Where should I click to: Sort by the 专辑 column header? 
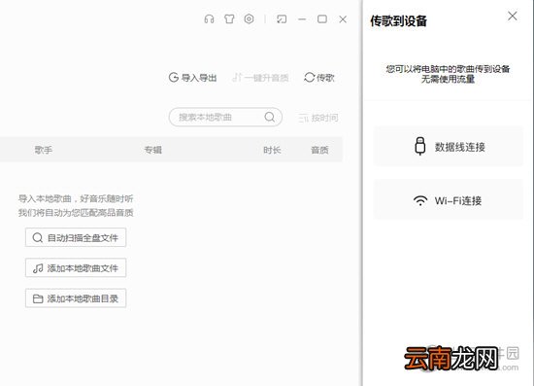click(x=152, y=150)
